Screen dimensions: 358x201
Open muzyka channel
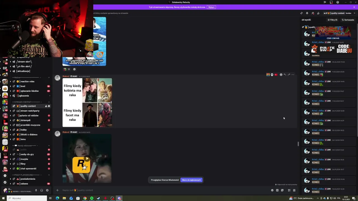coord(31,159)
